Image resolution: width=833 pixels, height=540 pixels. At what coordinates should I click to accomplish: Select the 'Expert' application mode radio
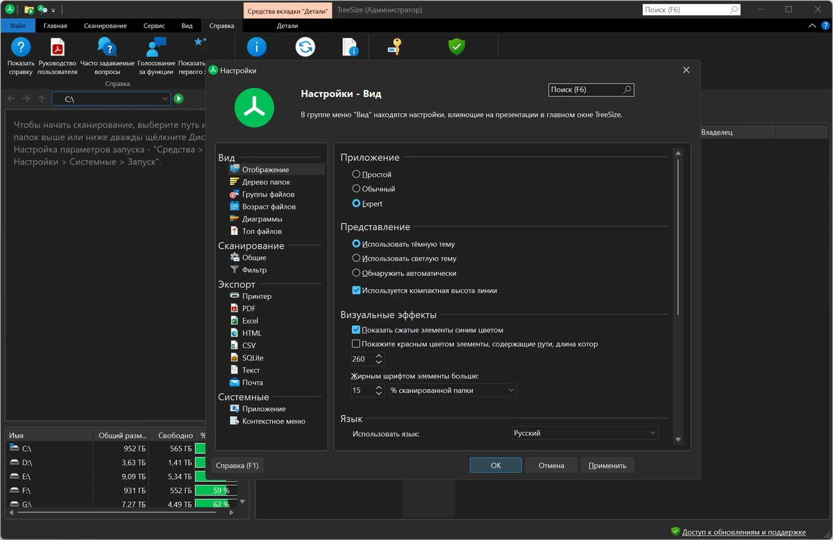[356, 204]
